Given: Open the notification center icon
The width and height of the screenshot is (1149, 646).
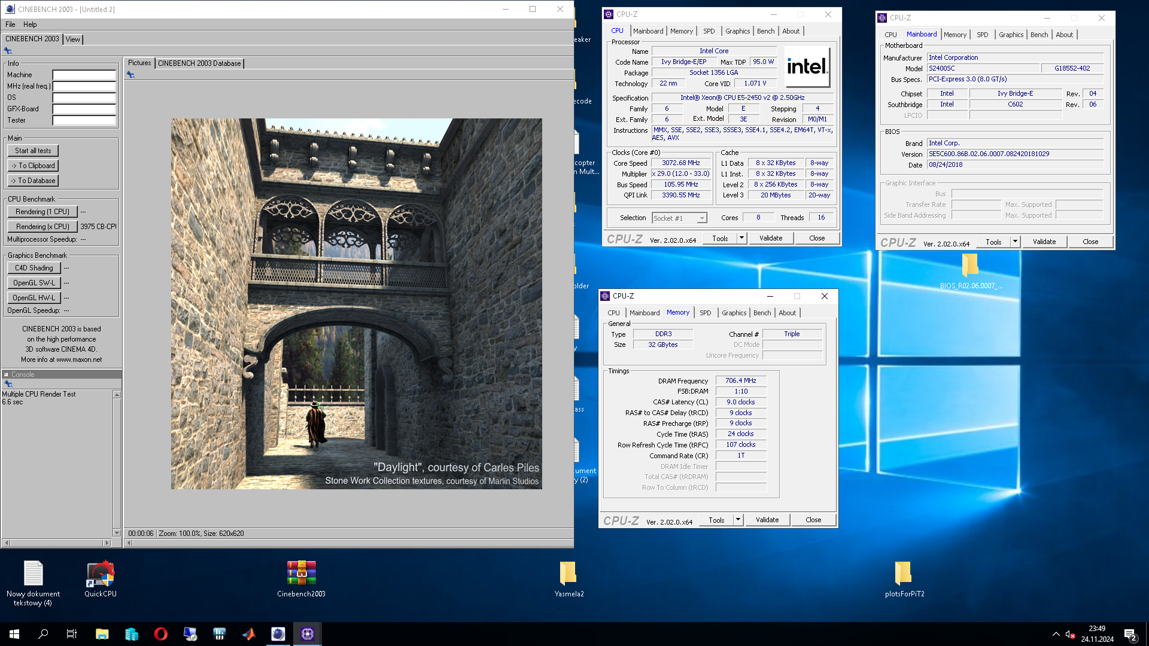Looking at the screenshot, I should pos(1130,634).
